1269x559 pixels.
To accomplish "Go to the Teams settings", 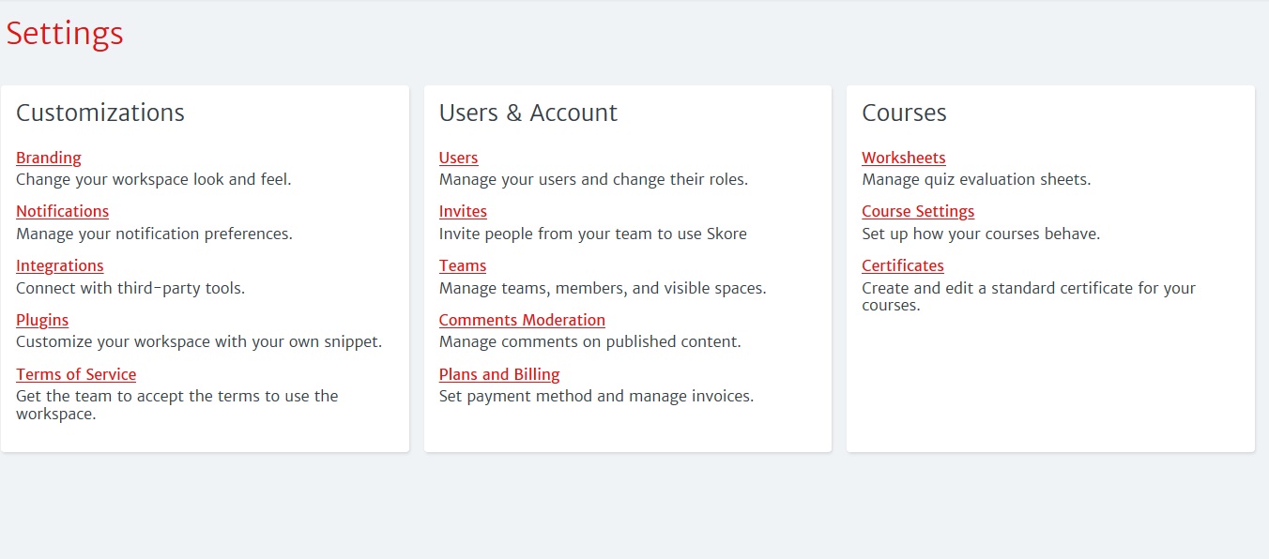I will (x=463, y=265).
